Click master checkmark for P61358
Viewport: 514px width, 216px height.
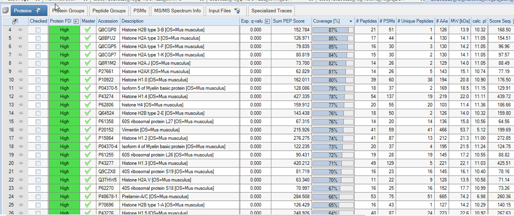(x=88, y=121)
